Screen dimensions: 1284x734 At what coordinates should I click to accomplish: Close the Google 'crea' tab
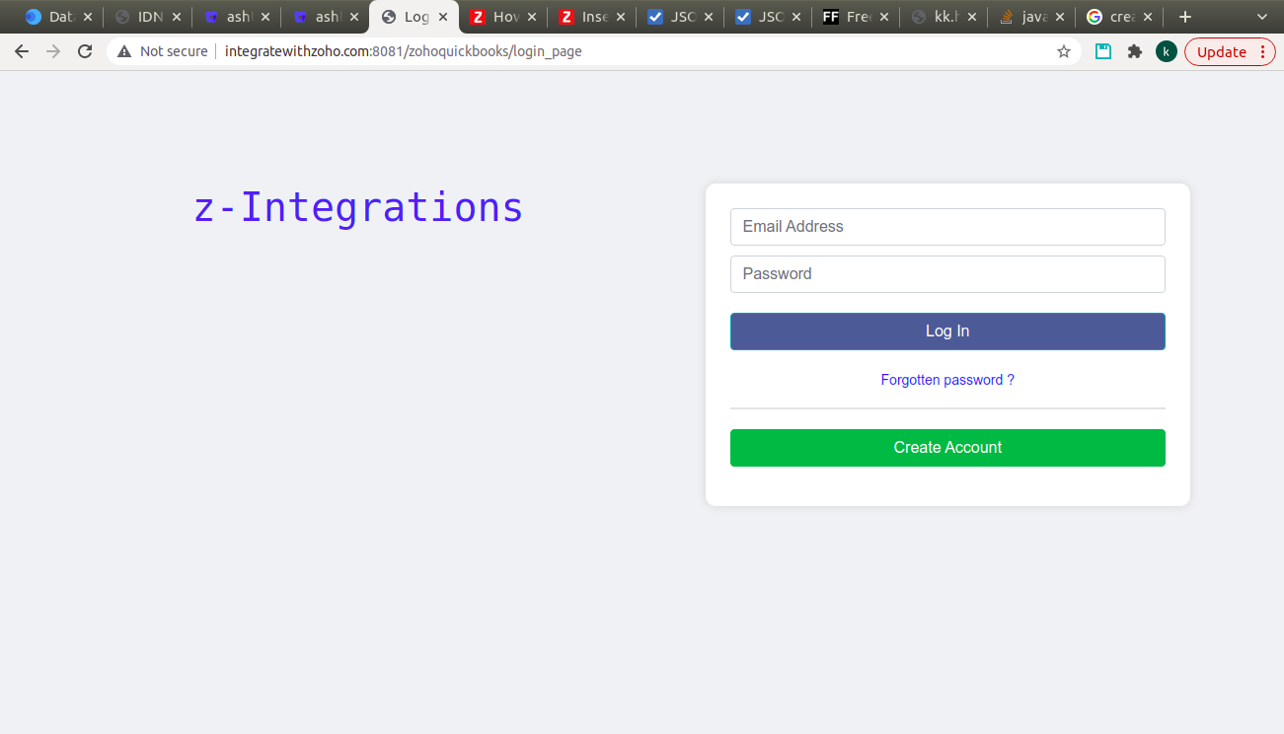coord(1148,17)
